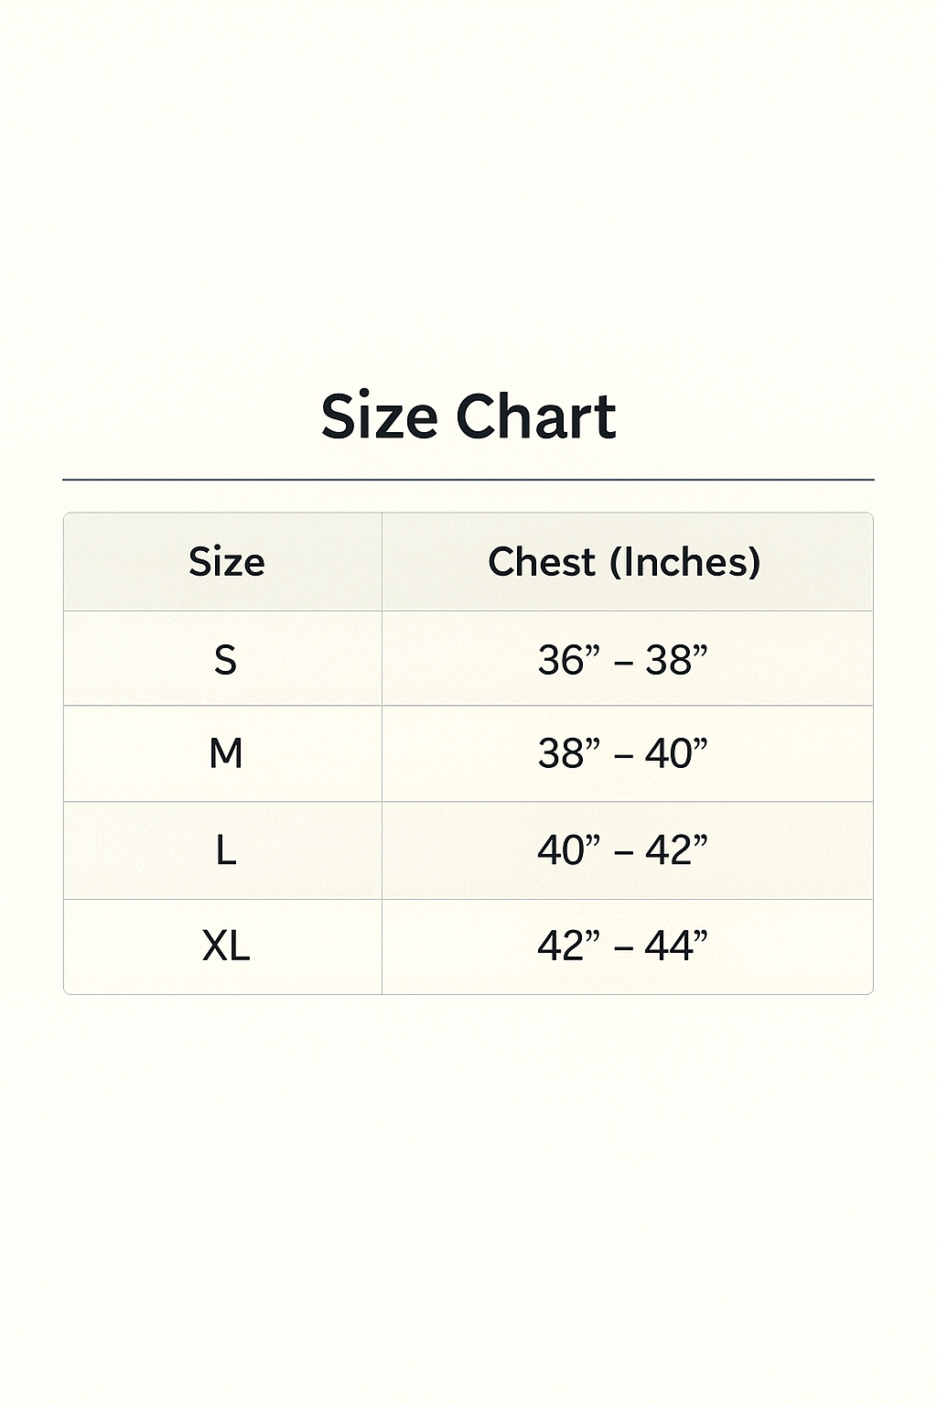Click the dash between 42” and 44”
Screen dimensions: 937x1406
(x=623, y=949)
